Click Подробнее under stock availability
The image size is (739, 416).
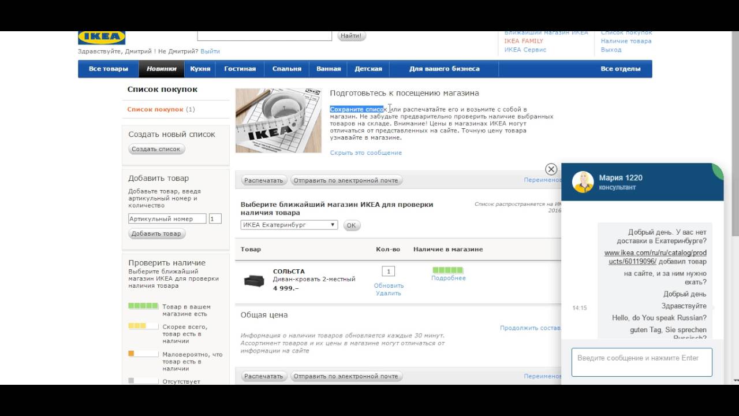point(448,278)
